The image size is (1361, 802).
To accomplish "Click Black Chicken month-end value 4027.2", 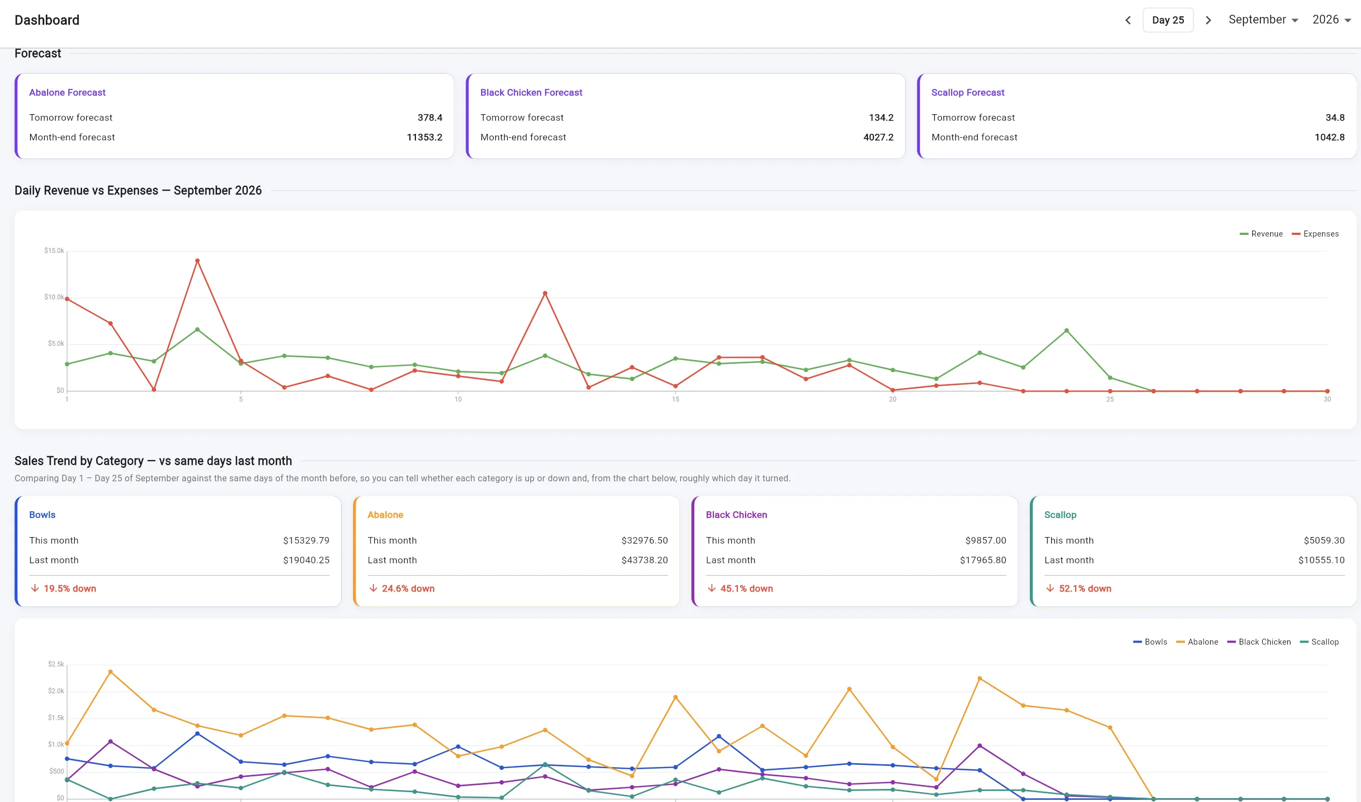I will pyautogui.click(x=878, y=137).
